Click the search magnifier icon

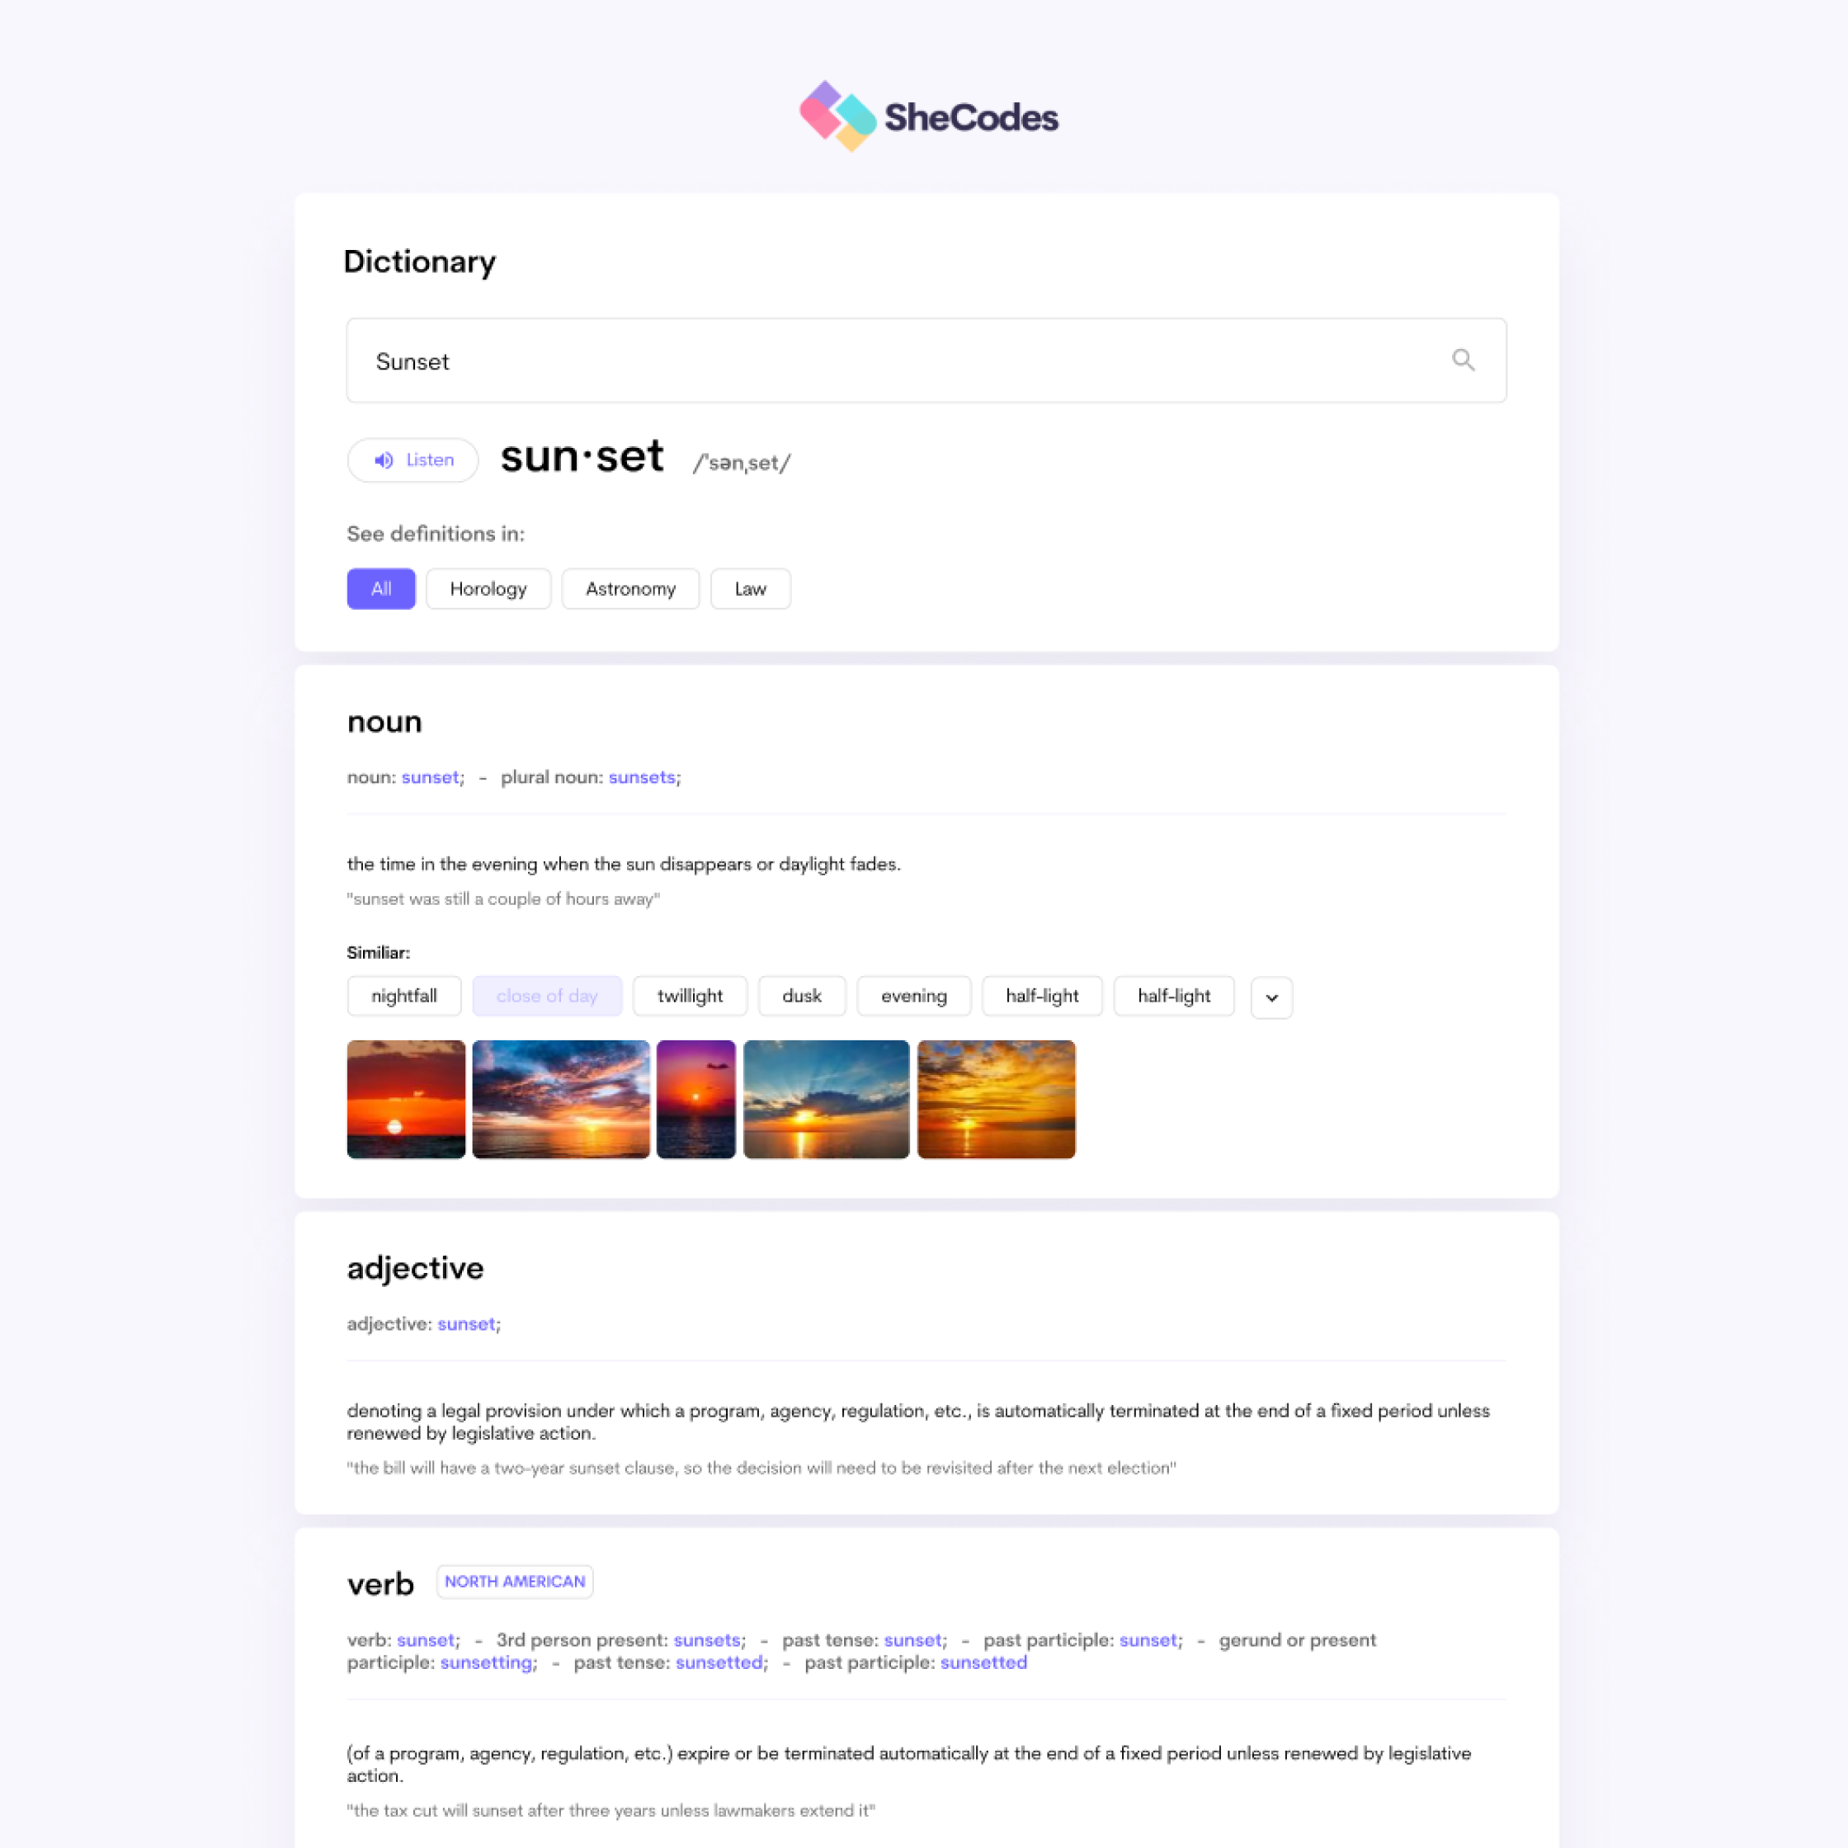(1462, 361)
